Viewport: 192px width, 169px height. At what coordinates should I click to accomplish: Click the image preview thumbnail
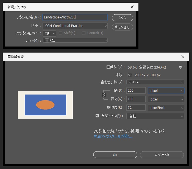tap(45, 105)
